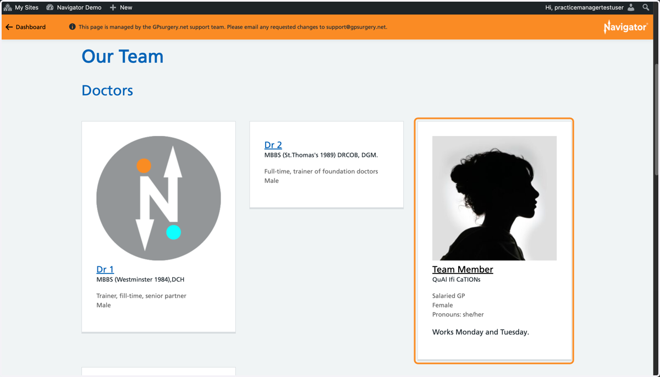The image size is (660, 377).
Task: Click the Our Team page heading
Action: click(x=123, y=56)
